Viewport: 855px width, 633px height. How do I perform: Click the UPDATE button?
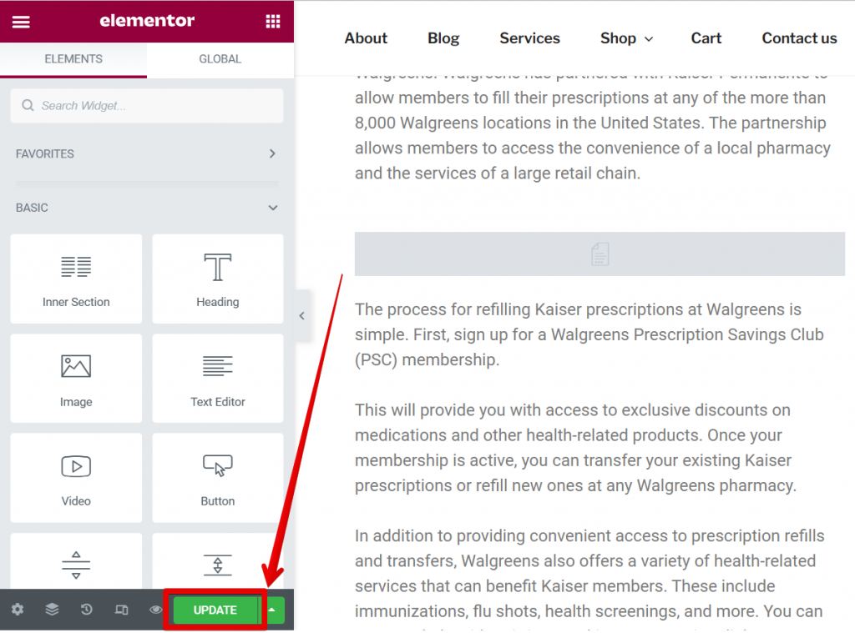(215, 610)
